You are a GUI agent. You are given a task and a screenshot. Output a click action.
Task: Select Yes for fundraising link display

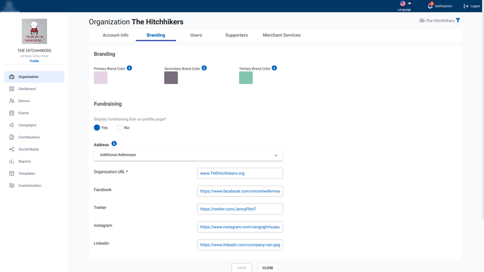point(97,128)
